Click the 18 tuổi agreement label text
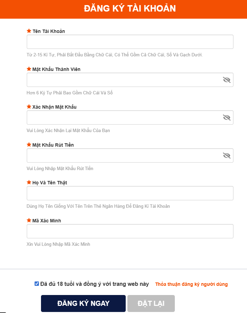247x313 pixels. click(95, 284)
